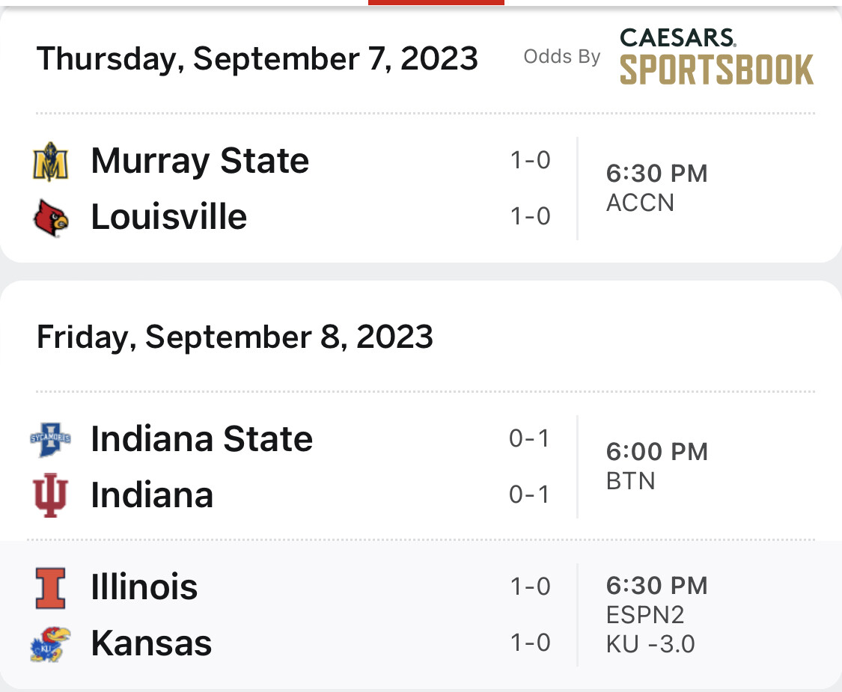This screenshot has width=842, height=692.
Task: Tap the Indiana State Sycamores logo
Action: [50, 439]
